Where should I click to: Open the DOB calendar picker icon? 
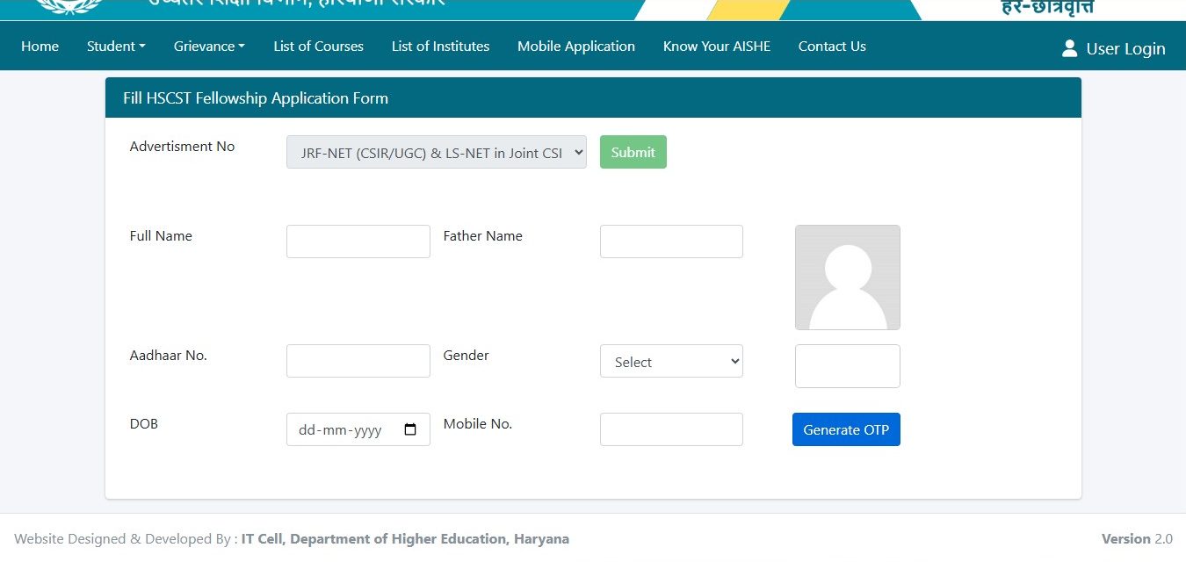point(410,429)
